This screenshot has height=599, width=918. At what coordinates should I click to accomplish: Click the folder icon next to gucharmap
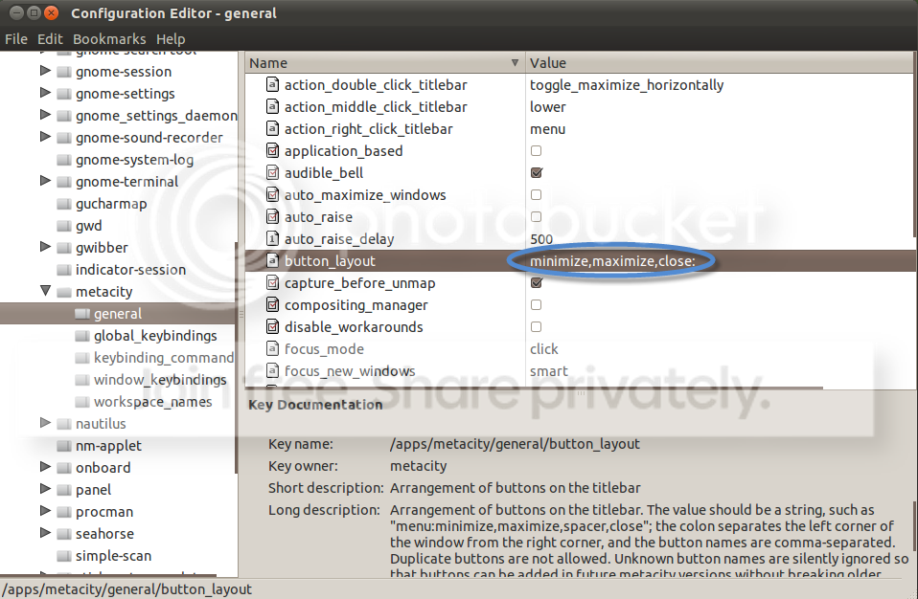(x=63, y=204)
